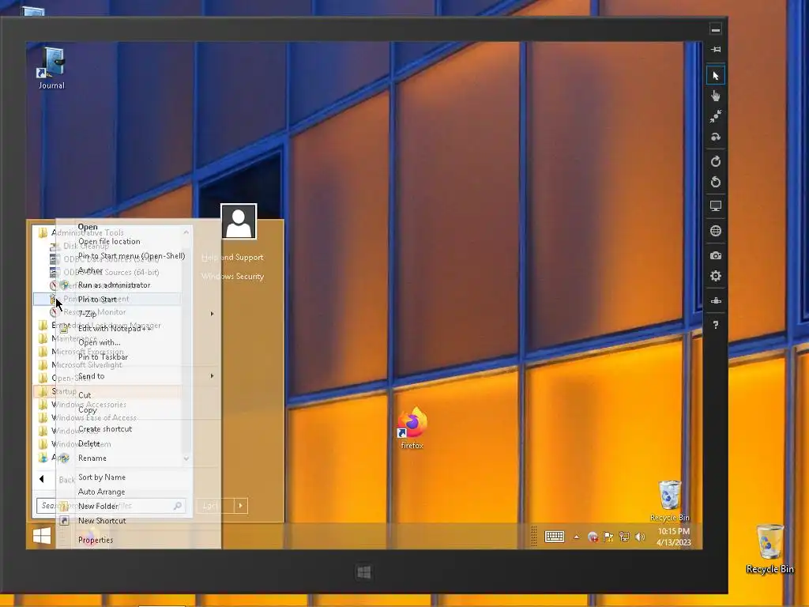809x607 pixels.
Task: Click network icon in system tray
Action: [624, 537]
